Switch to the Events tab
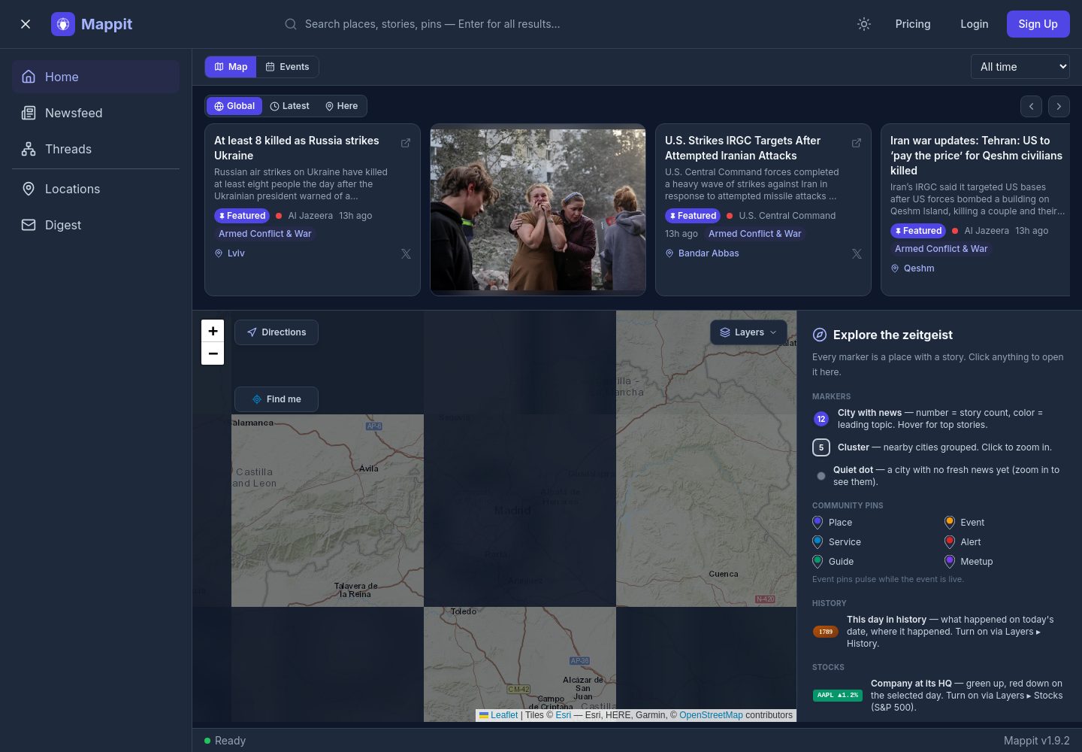Viewport: 1082px width, 752px height. 288,67
